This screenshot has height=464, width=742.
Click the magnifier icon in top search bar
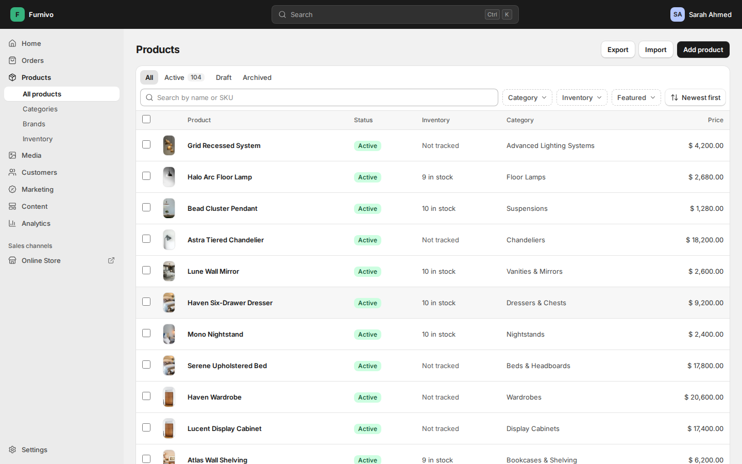282,14
